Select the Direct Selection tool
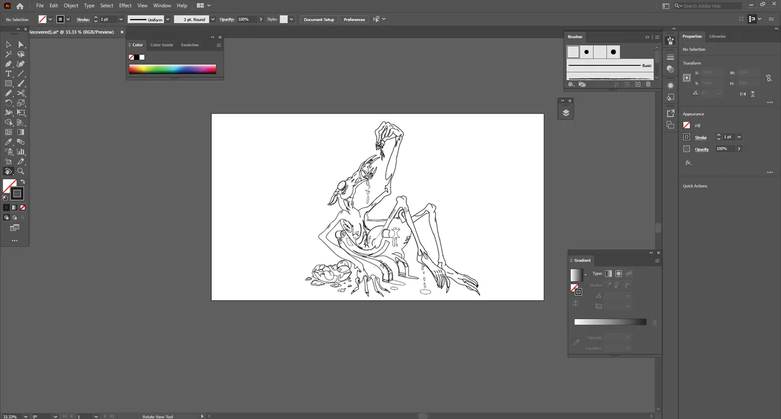This screenshot has height=419, width=781. point(21,45)
